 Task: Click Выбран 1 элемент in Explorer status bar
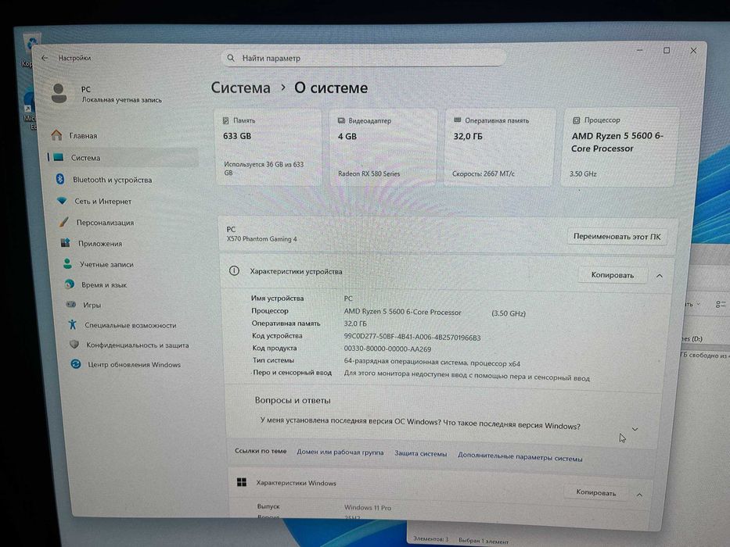484,541
